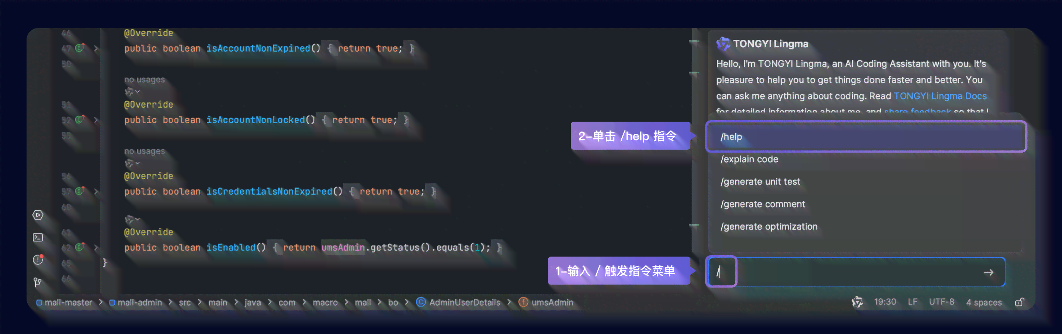Click @Override annotation above isEnabled
The height and width of the screenshot is (334, 1062).
tap(148, 232)
